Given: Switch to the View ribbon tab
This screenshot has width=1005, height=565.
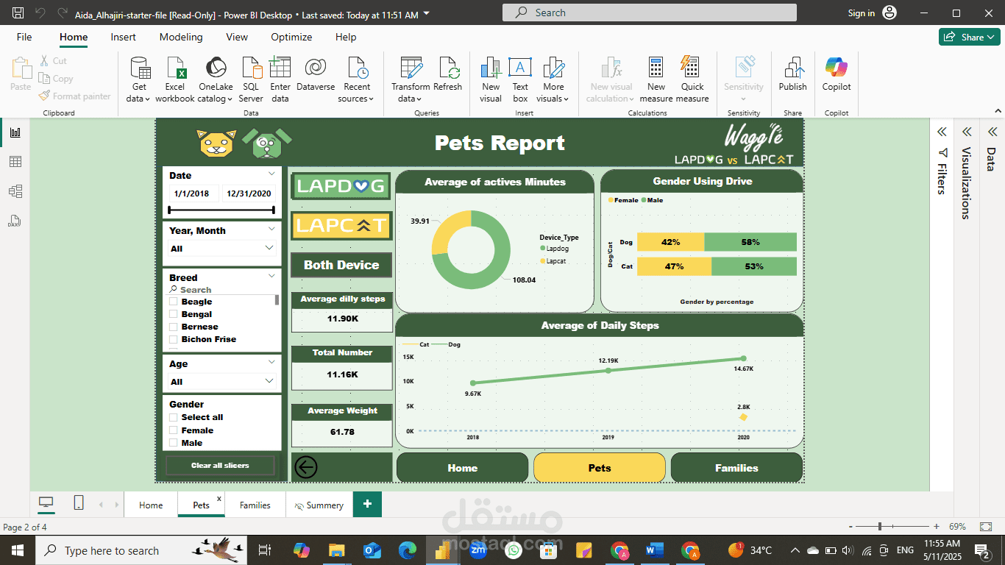Looking at the screenshot, I should click(237, 37).
